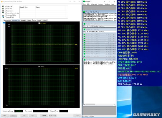
Task: Switch to the Statistics tab
Action: [45, 20]
